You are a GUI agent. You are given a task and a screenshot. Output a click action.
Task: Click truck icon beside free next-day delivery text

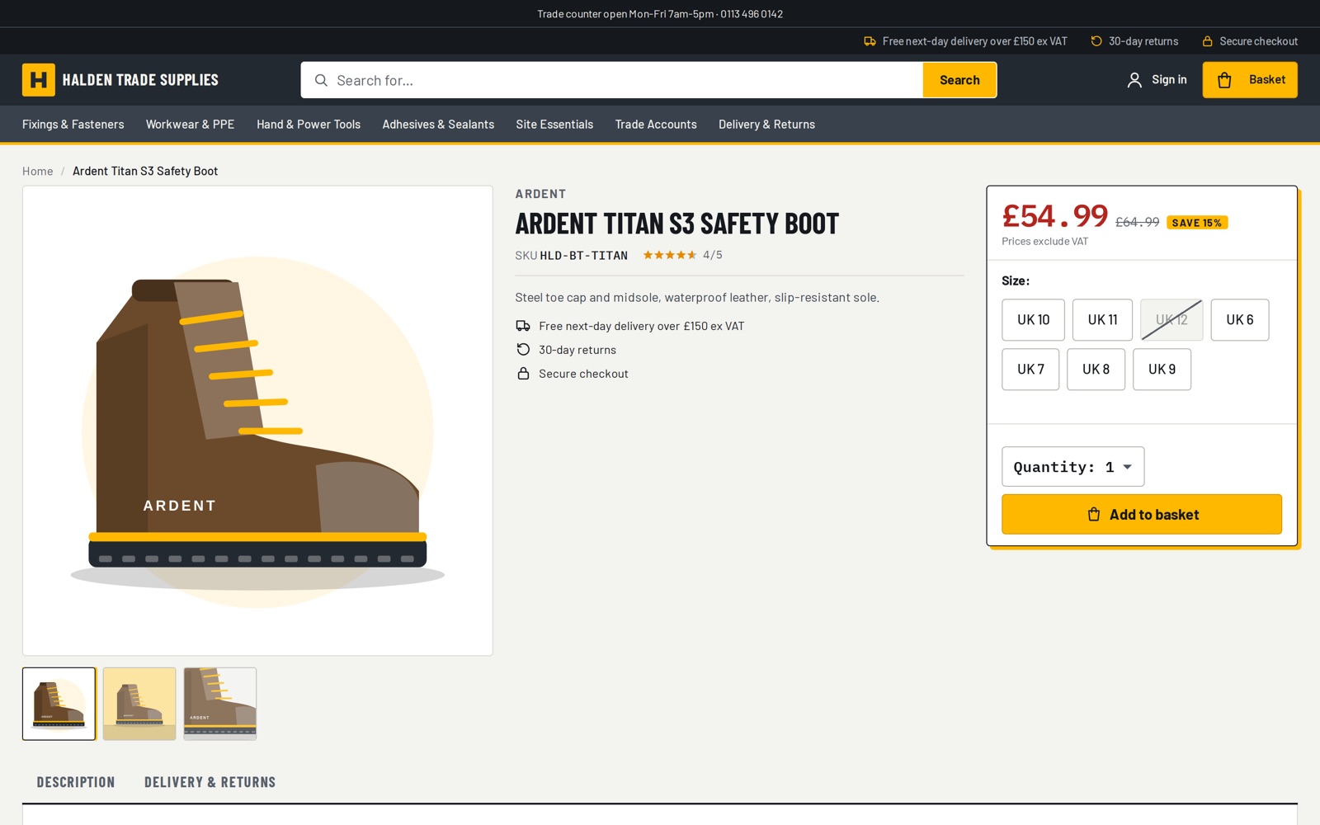tap(523, 326)
